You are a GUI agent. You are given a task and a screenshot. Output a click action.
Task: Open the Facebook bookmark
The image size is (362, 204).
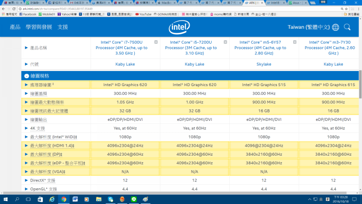[x=28, y=14]
